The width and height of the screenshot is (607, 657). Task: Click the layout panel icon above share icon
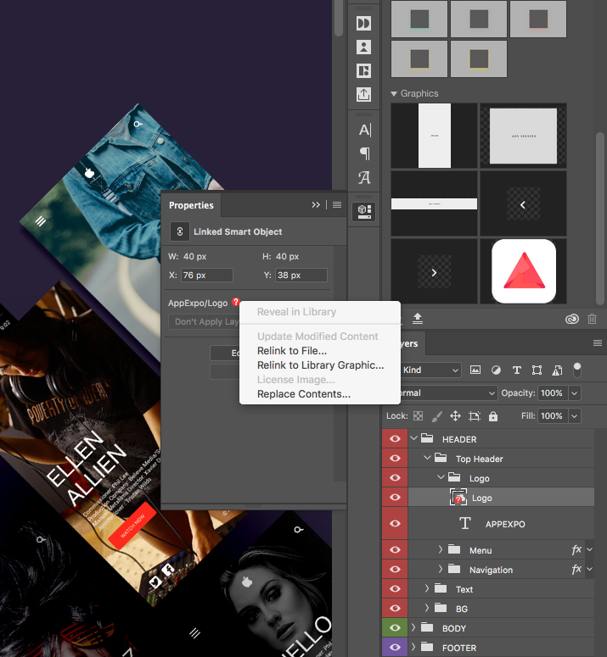tap(363, 71)
